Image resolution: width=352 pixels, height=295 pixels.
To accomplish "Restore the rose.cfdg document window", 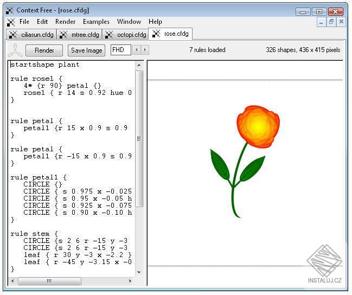I will tap(331, 22).
